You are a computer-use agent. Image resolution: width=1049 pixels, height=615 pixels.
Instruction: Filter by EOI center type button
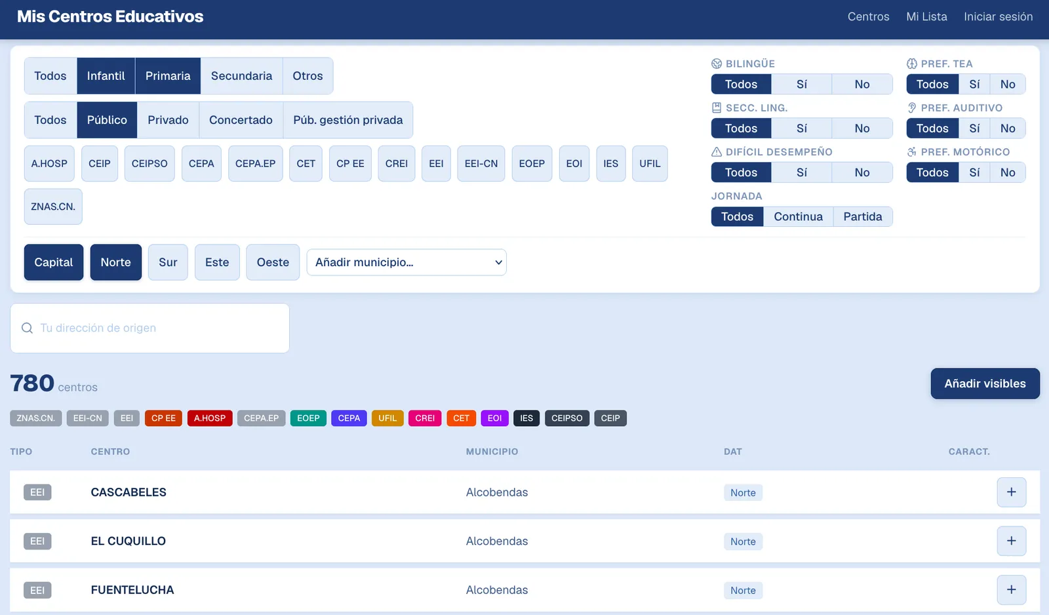pyautogui.click(x=574, y=164)
